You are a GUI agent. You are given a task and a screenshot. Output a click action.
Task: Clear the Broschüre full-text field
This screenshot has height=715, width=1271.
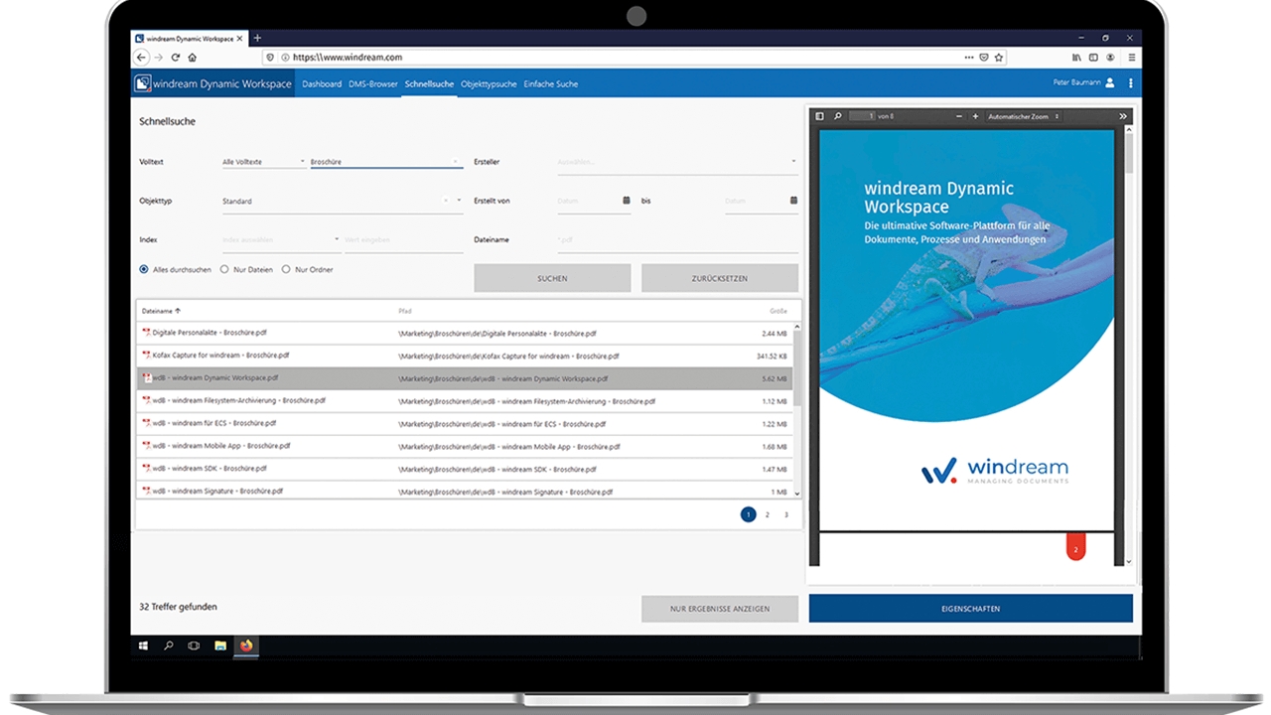click(456, 161)
